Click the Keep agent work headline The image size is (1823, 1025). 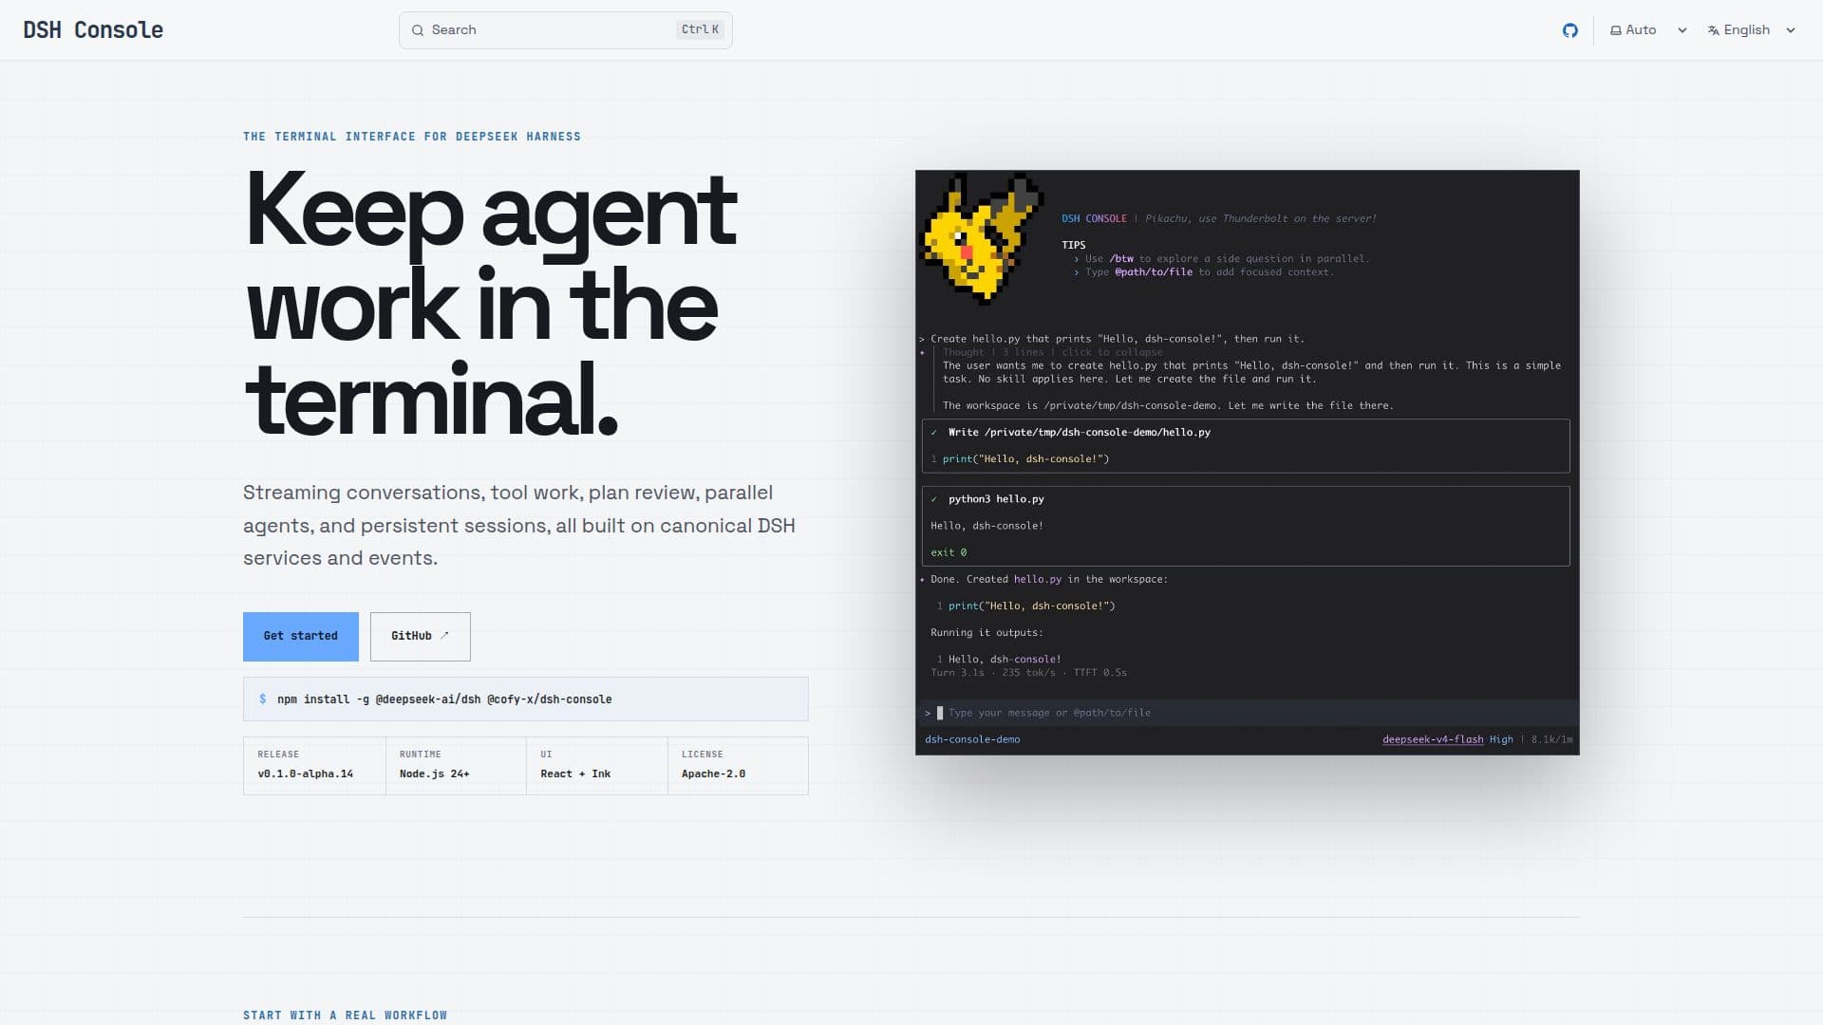coord(490,303)
